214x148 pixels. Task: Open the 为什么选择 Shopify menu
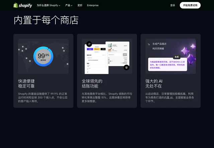point(48,5)
